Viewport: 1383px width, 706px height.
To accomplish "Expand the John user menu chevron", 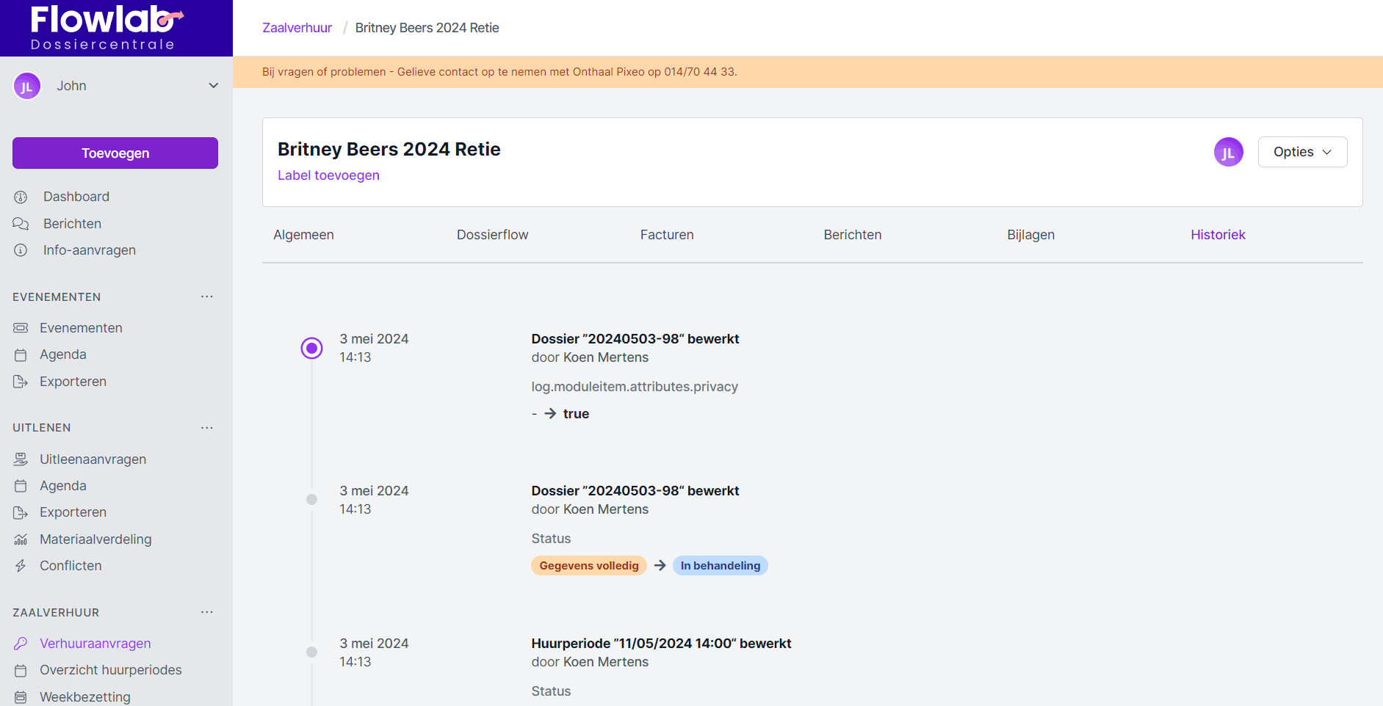I will (214, 86).
